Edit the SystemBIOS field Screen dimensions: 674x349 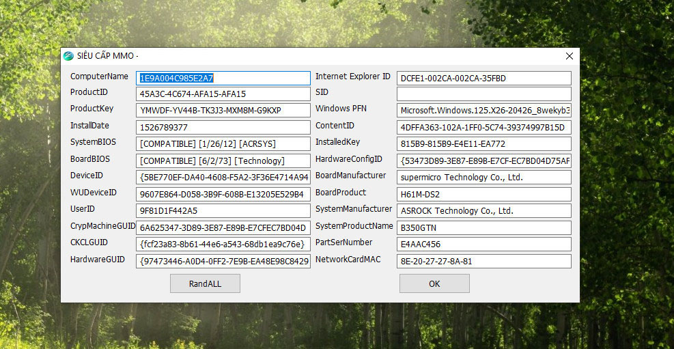pos(223,143)
